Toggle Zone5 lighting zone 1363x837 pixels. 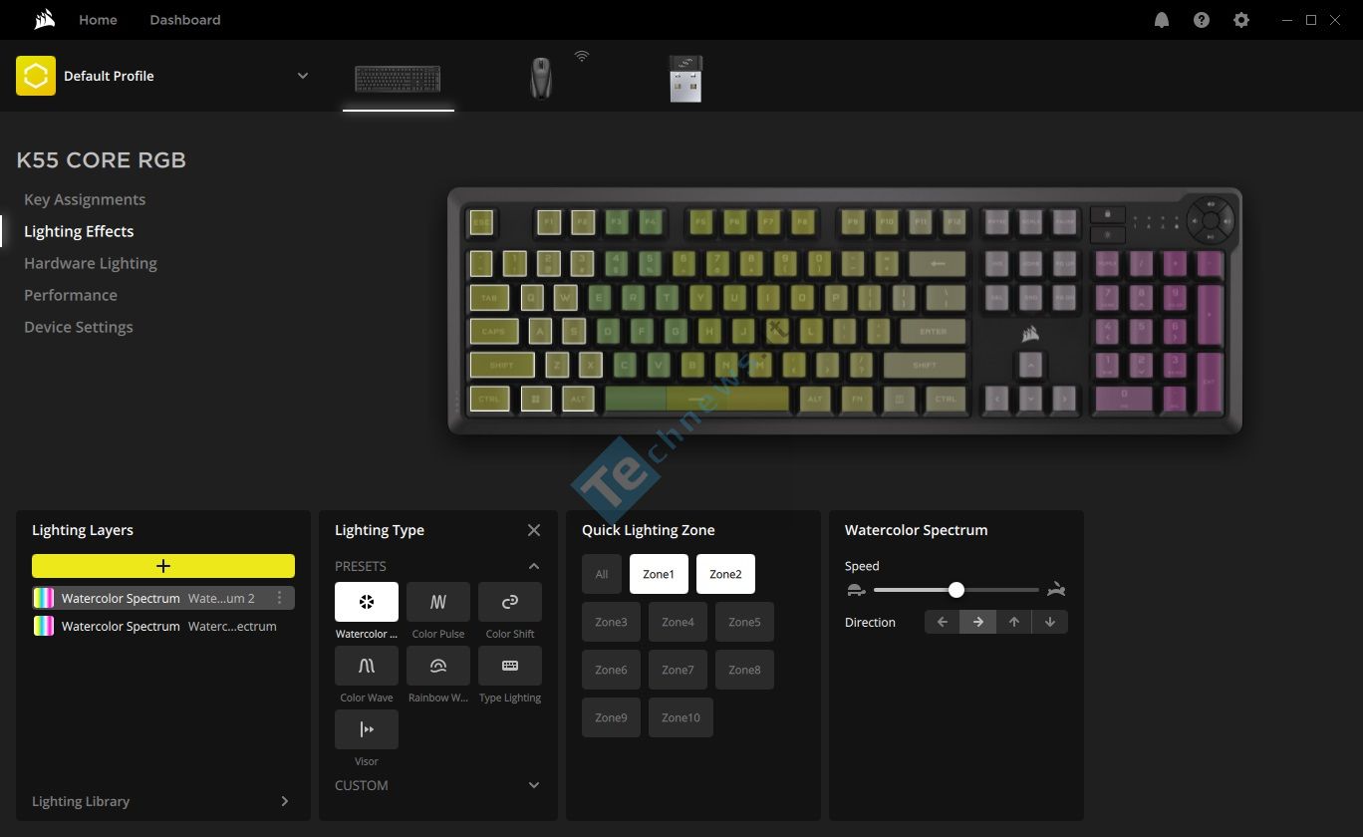pyautogui.click(x=744, y=622)
